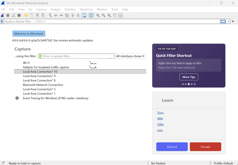Click the More Tips button
Image resolution: width=238 pixels, height=165 pixels.
click(x=189, y=77)
